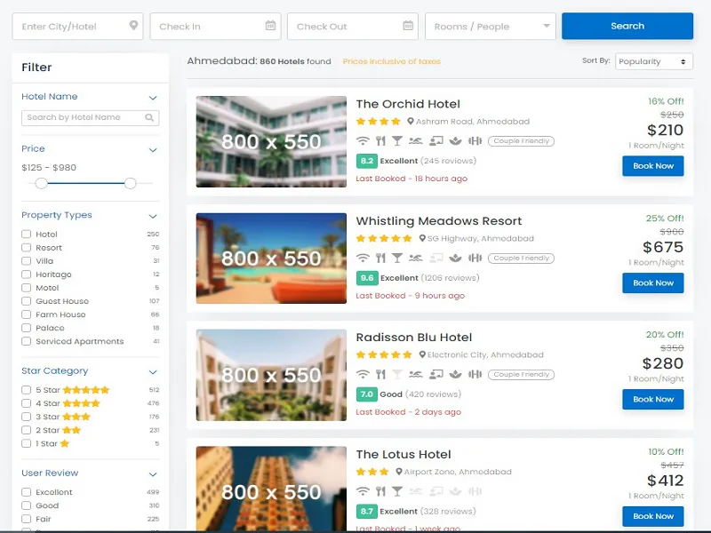
Task: Check the Hotel property type checkbox
Action: point(27,234)
